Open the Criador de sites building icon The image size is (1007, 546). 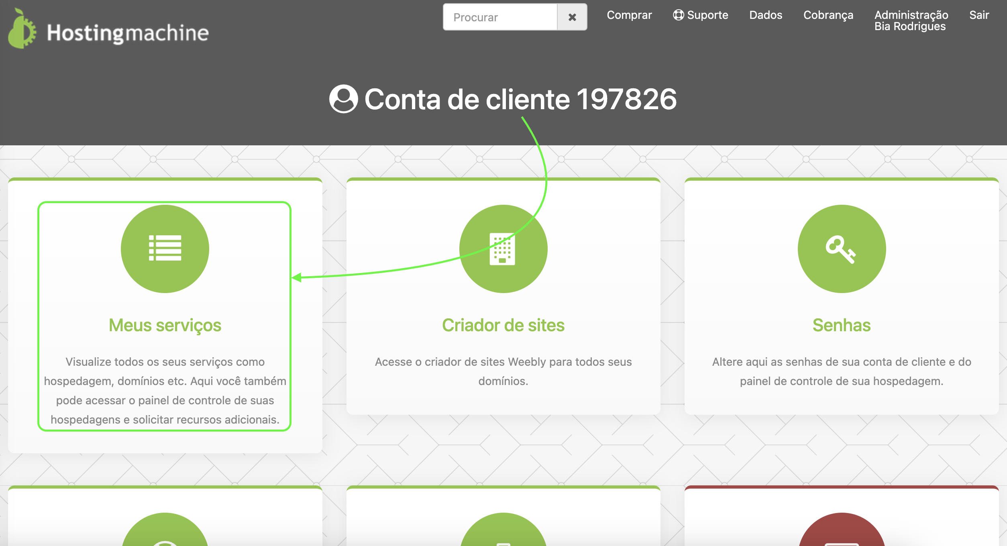coord(503,249)
